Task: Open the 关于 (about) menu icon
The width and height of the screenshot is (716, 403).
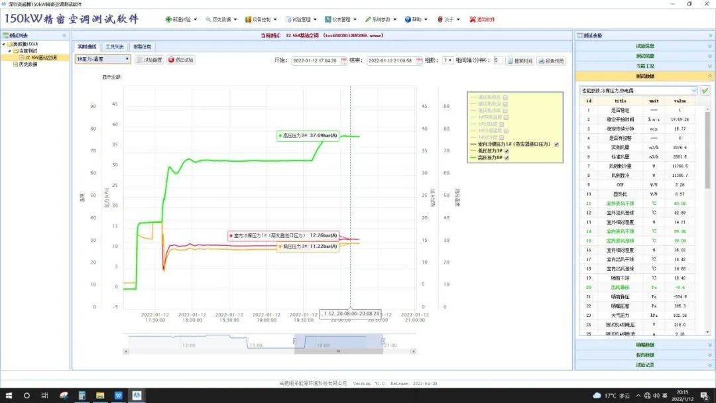Action: [440, 20]
